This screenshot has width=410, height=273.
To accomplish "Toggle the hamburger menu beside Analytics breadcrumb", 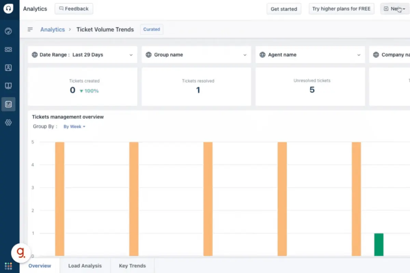I will click(30, 29).
